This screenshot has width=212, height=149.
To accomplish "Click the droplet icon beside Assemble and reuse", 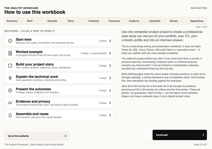I will [10, 115].
